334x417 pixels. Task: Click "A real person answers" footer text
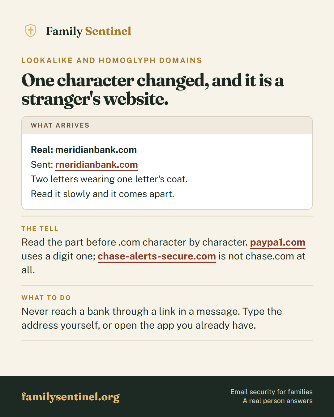278,401
